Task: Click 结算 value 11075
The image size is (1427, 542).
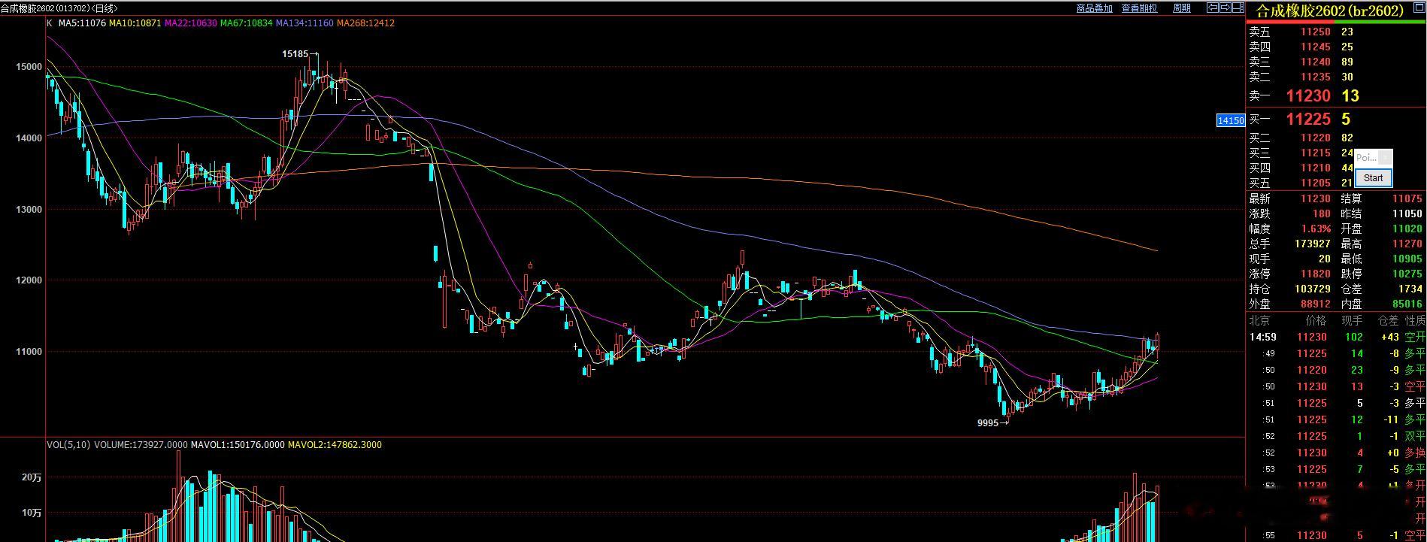Action: coord(1407,199)
